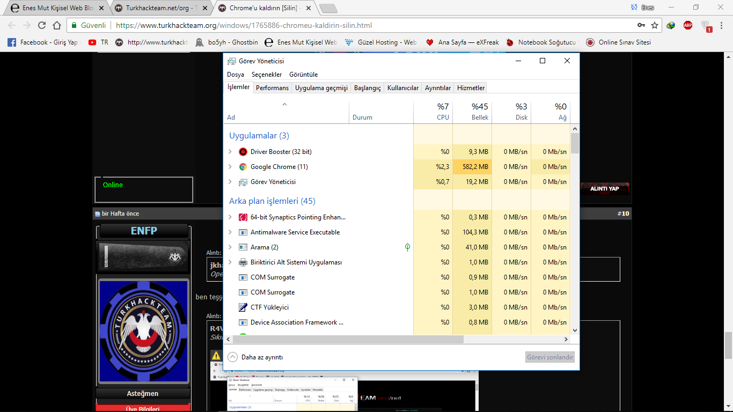The height and width of the screenshot is (412, 733).
Task: Click the Enes profile button in Chrome
Action: click(643, 8)
